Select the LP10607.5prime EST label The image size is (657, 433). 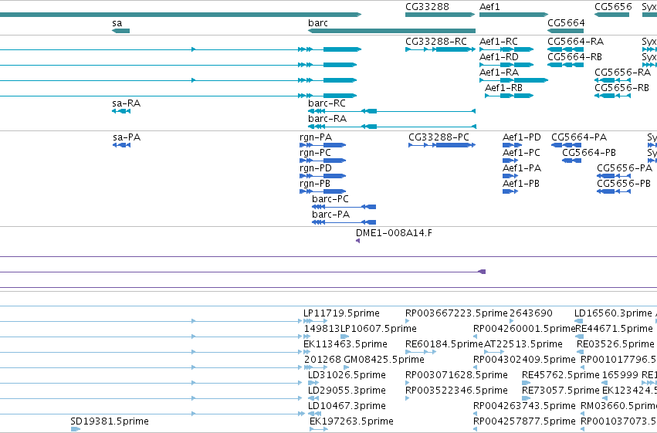378,329
